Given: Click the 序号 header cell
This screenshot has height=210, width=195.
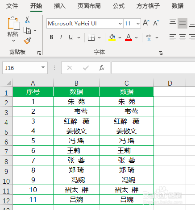Looking at the screenshot, I should [x=33, y=92].
